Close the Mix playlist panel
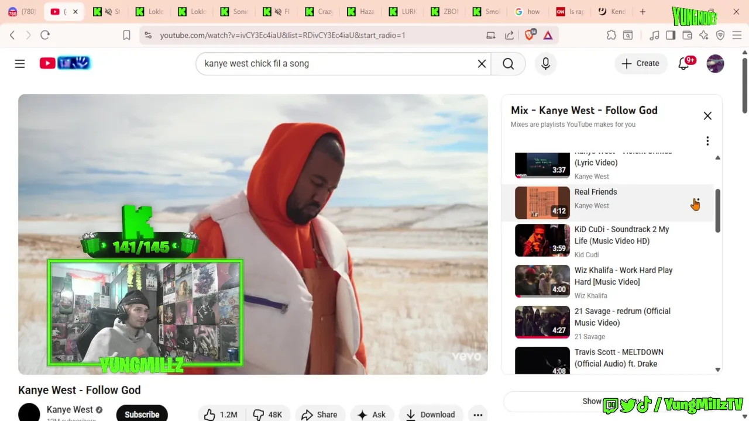This screenshot has width=749, height=421. pos(707,116)
